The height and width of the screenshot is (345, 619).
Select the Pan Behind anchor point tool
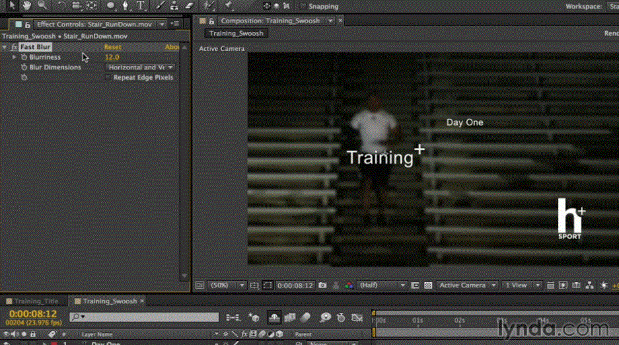click(92, 5)
